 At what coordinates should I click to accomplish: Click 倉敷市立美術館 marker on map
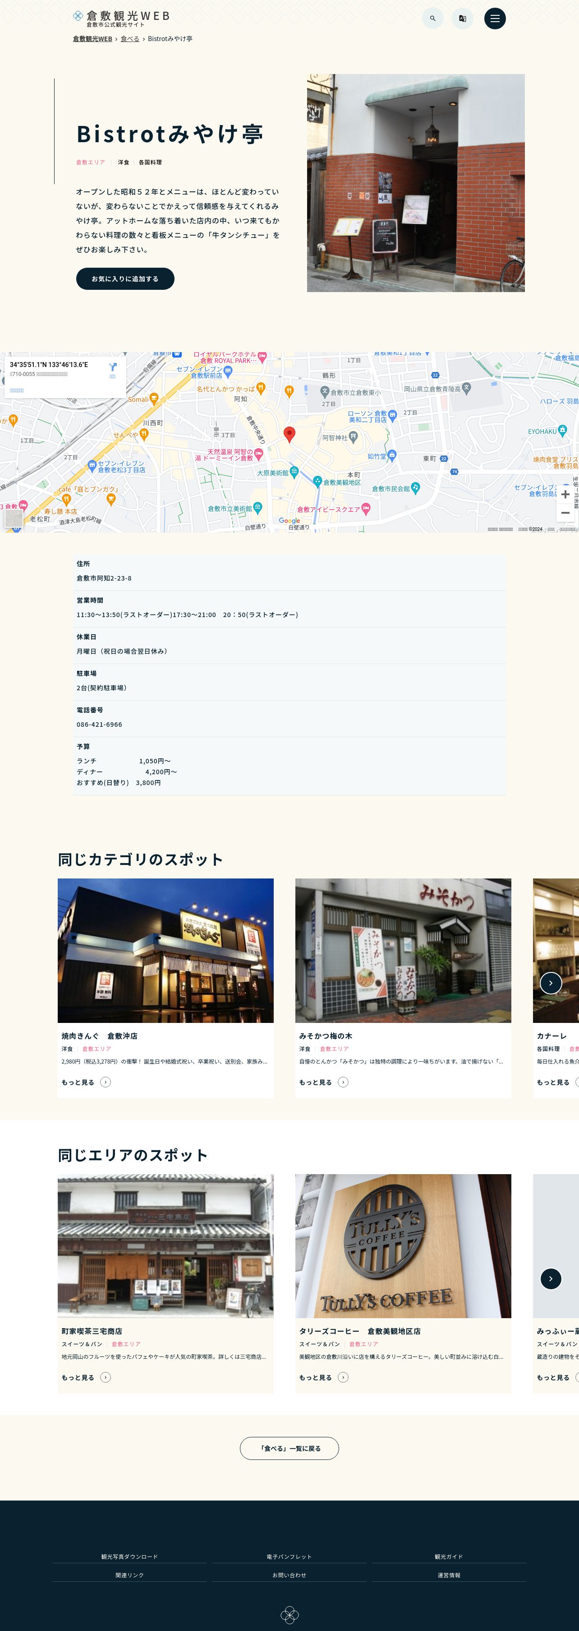(x=257, y=508)
